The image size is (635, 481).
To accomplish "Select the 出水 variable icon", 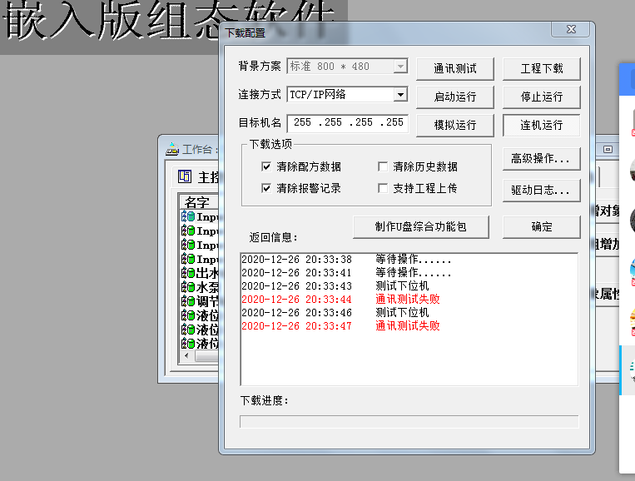I will [x=188, y=273].
